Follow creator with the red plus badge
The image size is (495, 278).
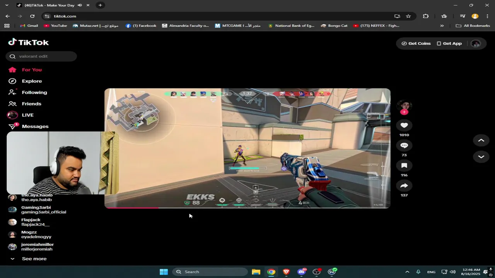click(x=404, y=112)
